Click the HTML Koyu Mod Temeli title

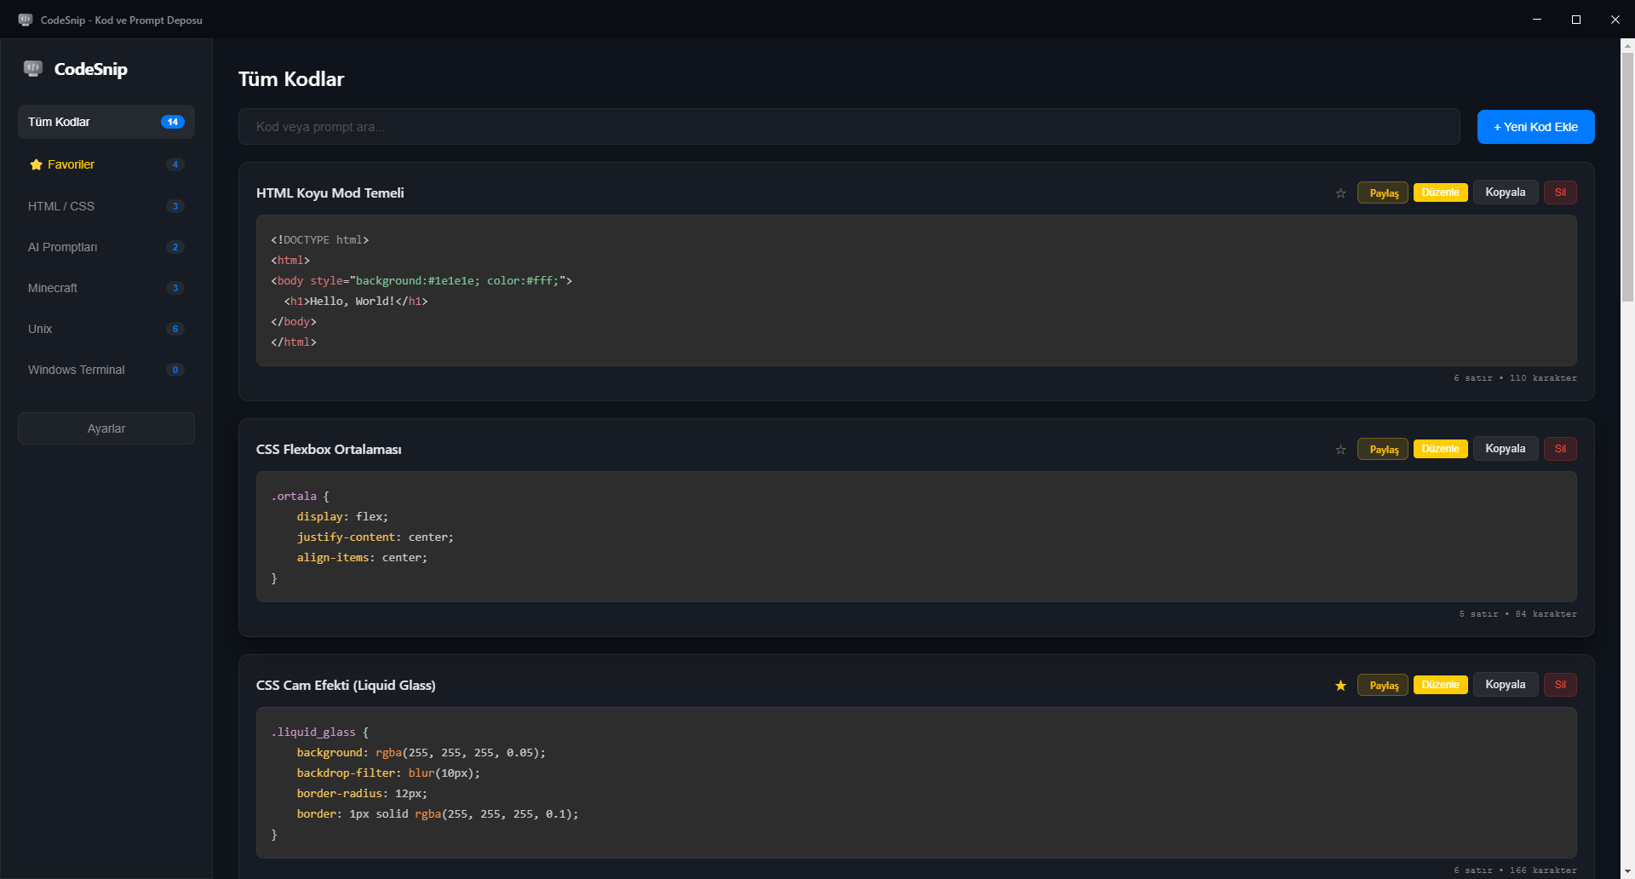[330, 193]
